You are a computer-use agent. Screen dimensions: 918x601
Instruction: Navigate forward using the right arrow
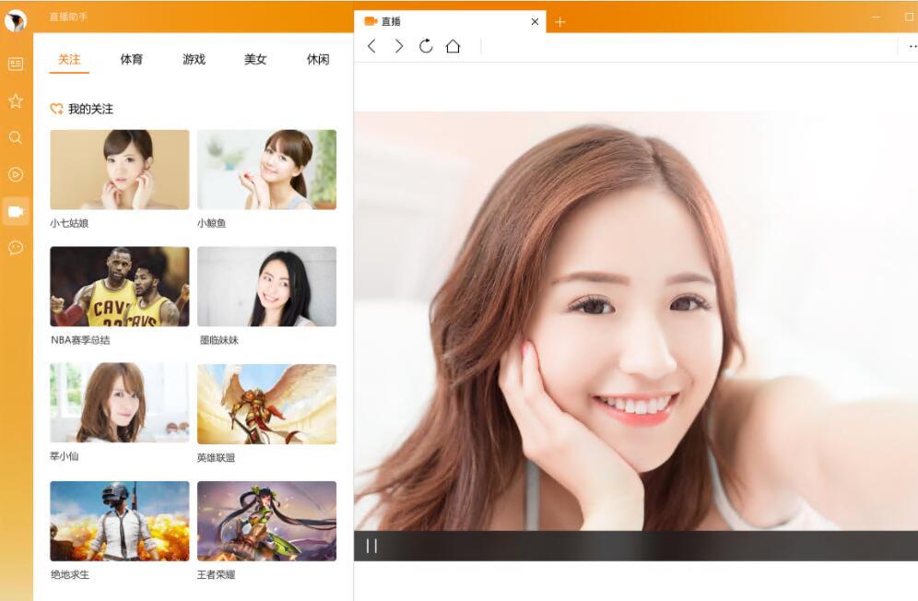(398, 46)
